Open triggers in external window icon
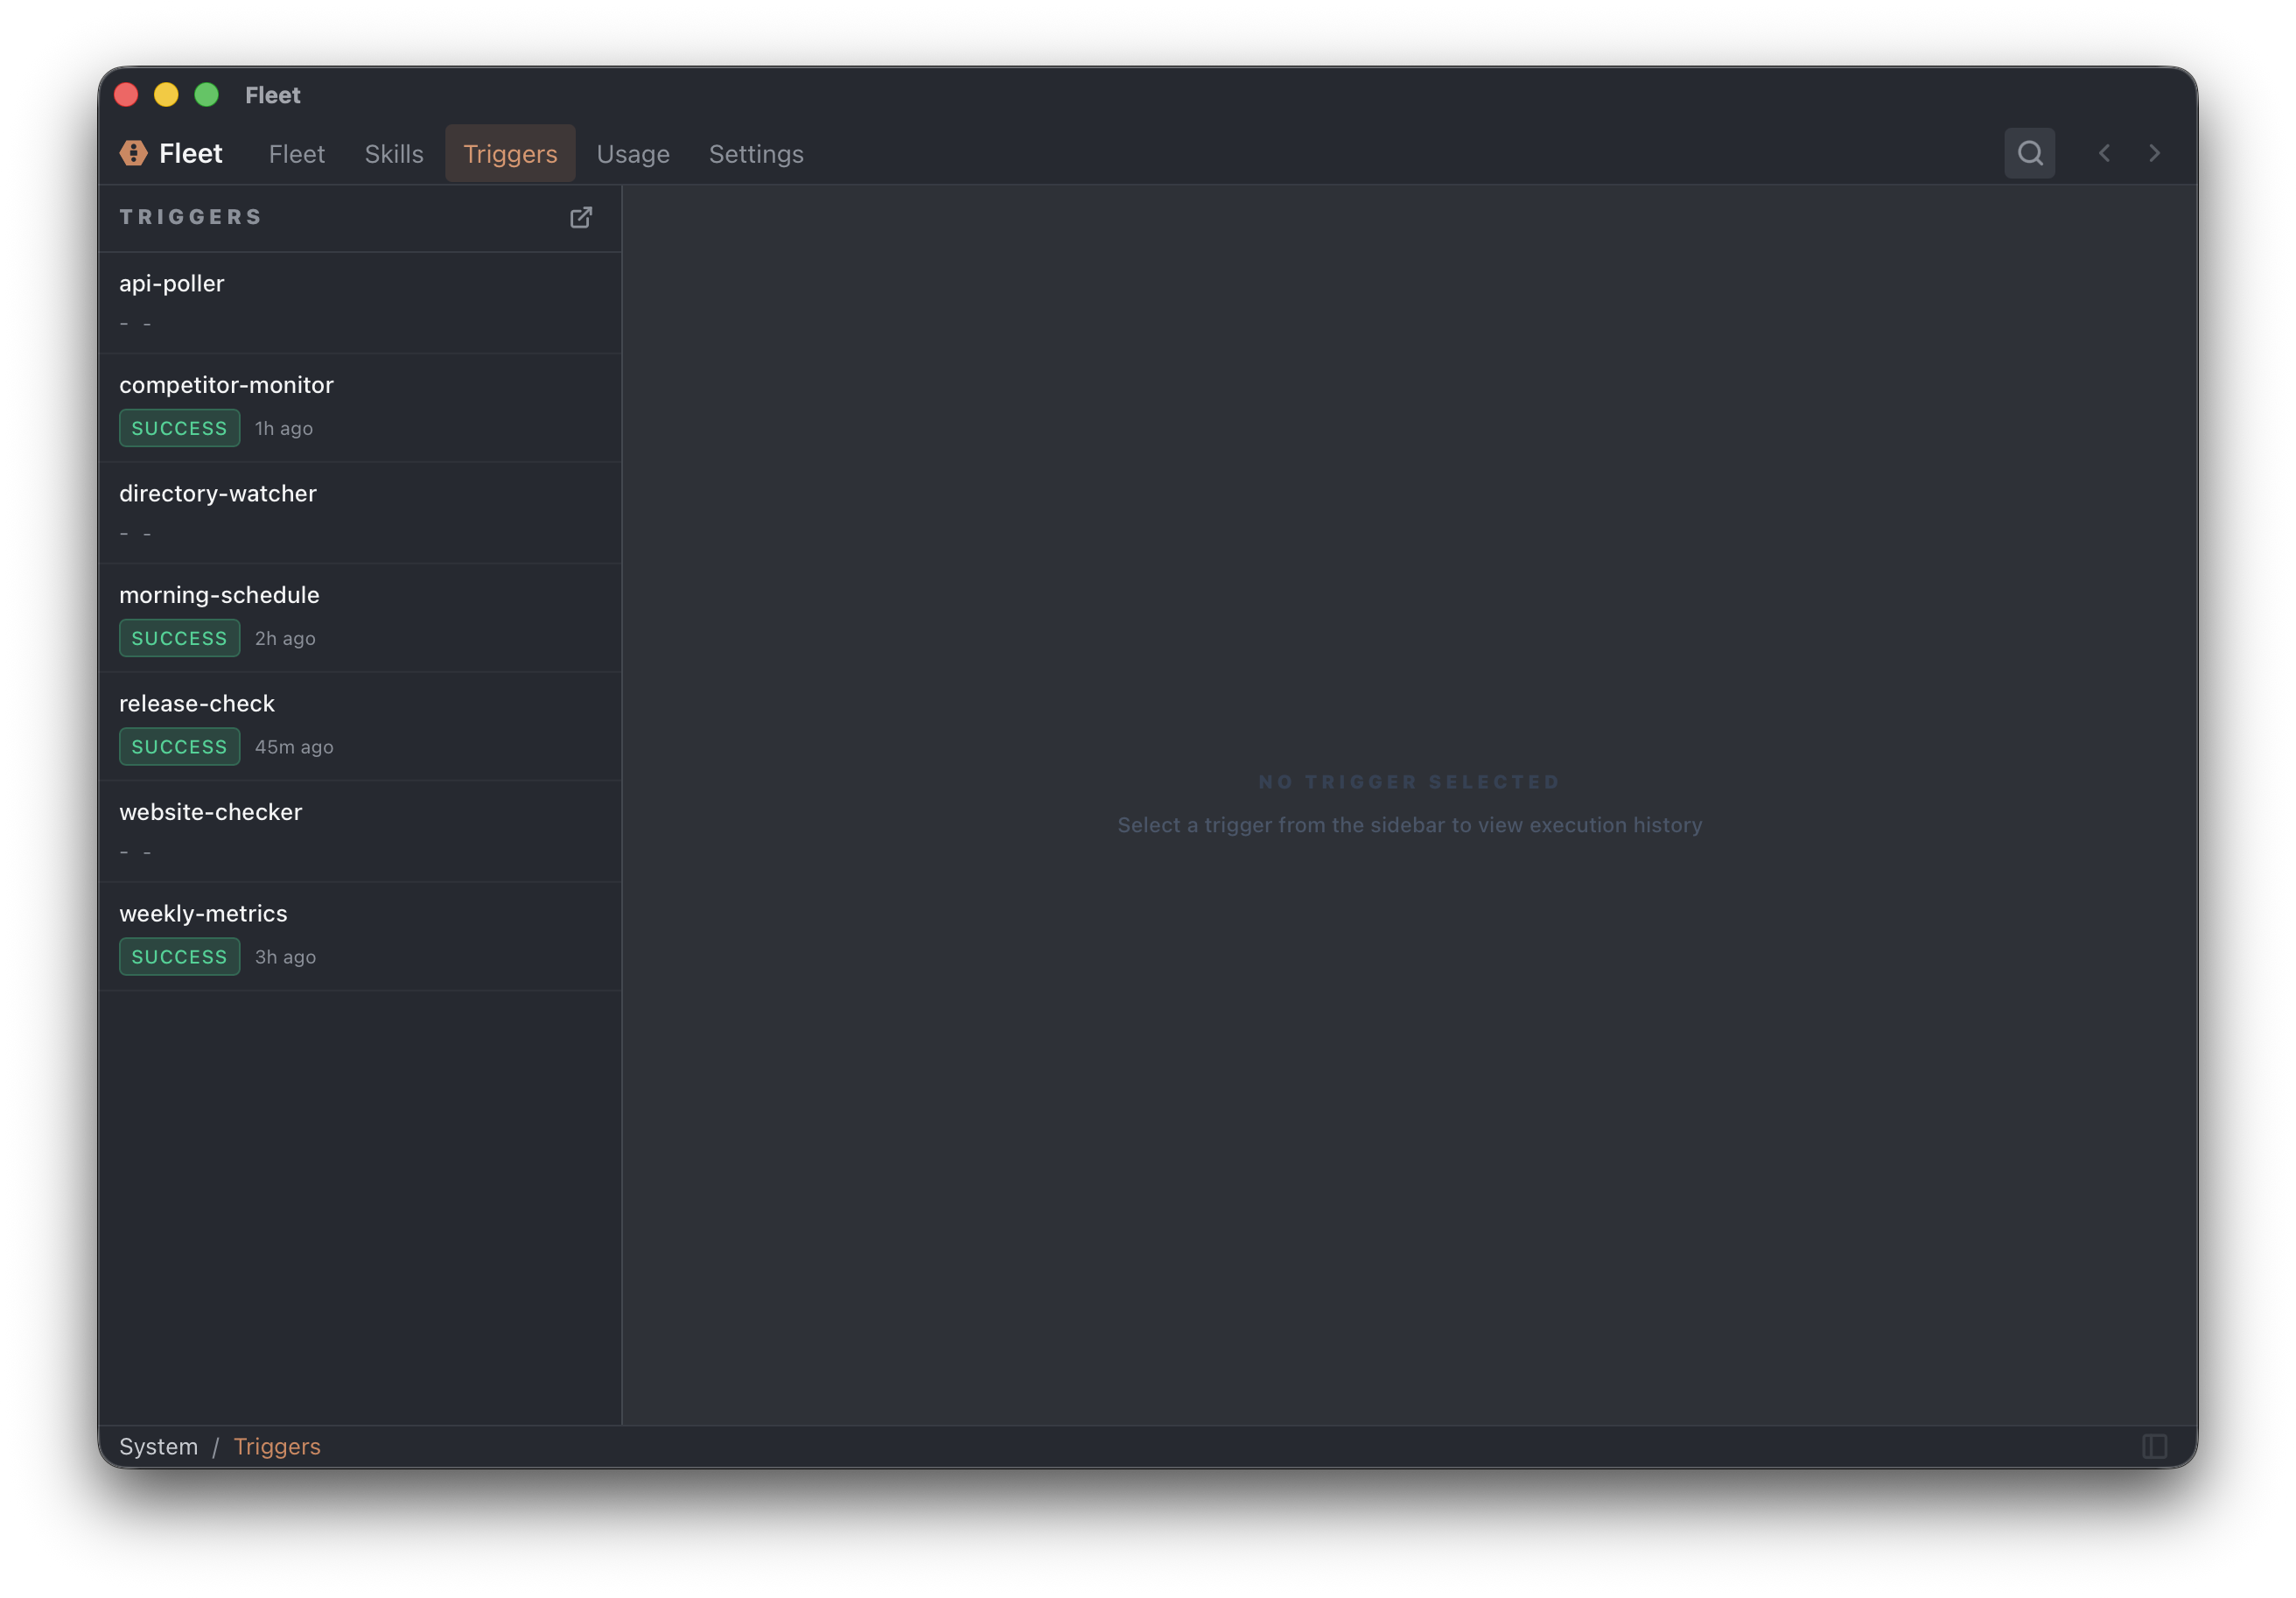The height and width of the screenshot is (1598, 2296). [x=581, y=217]
